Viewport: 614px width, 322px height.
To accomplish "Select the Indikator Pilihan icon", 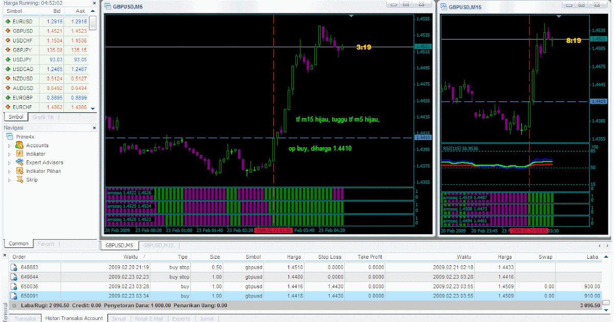I will click(20, 171).
